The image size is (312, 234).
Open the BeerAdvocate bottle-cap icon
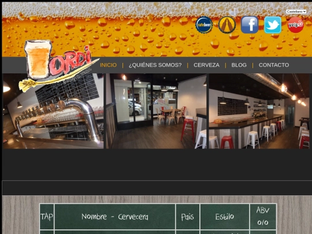(x=227, y=25)
